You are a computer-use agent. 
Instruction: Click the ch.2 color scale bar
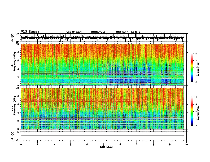coord(192,111)
